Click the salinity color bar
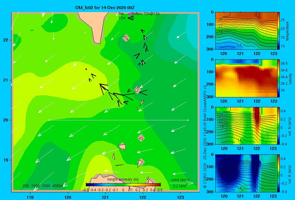 [278, 78]
